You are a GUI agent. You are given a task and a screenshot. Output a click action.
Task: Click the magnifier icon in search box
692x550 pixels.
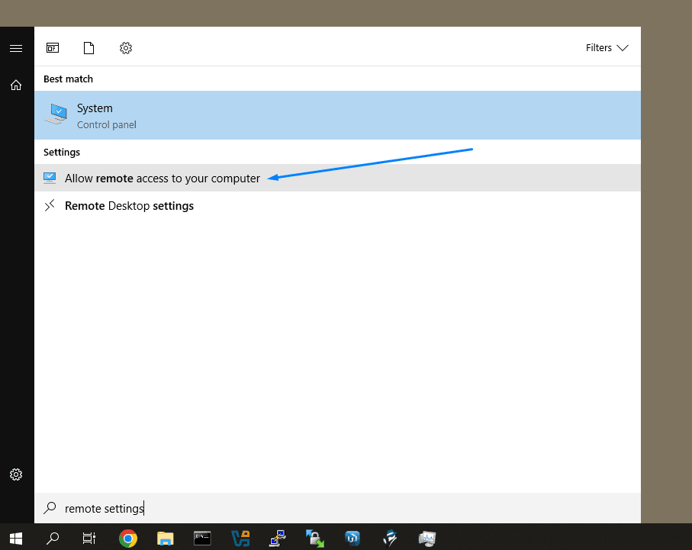coord(50,507)
